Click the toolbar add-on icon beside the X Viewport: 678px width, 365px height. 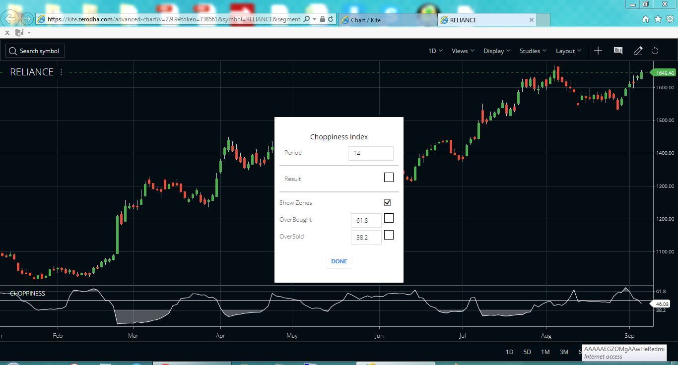click(x=19, y=32)
